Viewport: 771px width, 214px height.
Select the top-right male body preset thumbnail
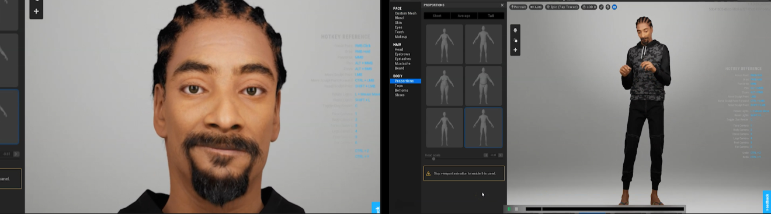484,44
